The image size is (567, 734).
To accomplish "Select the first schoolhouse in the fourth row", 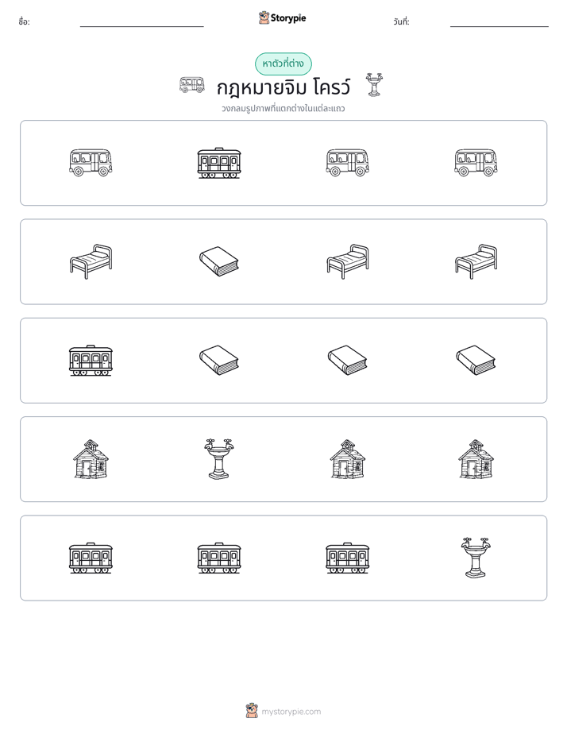I will [91, 459].
